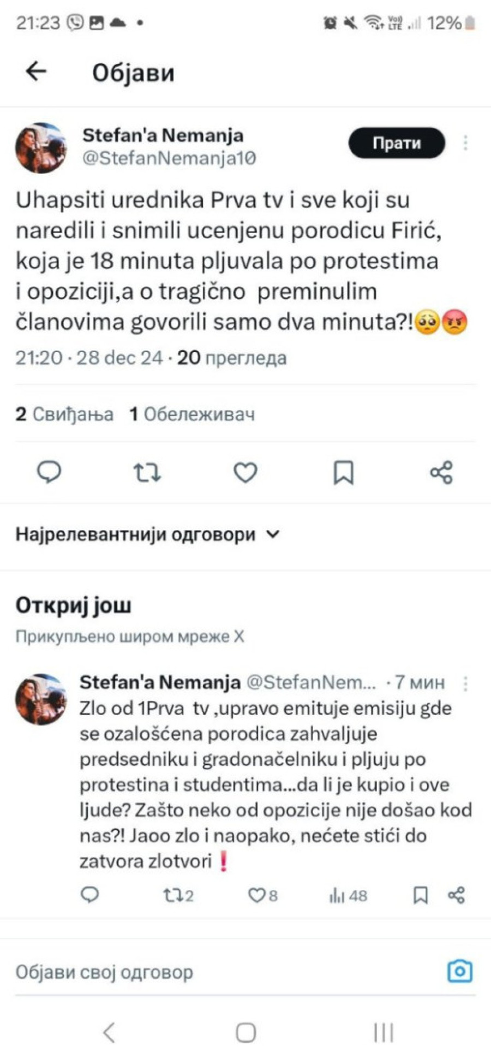Screen dimensions: 491x1064
Task: Bookmark the main post
Action: (344, 473)
